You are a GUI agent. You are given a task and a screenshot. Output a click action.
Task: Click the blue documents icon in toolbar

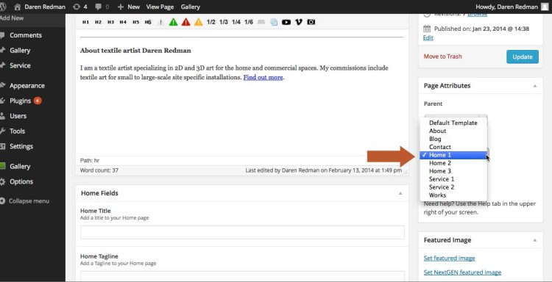(274, 22)
